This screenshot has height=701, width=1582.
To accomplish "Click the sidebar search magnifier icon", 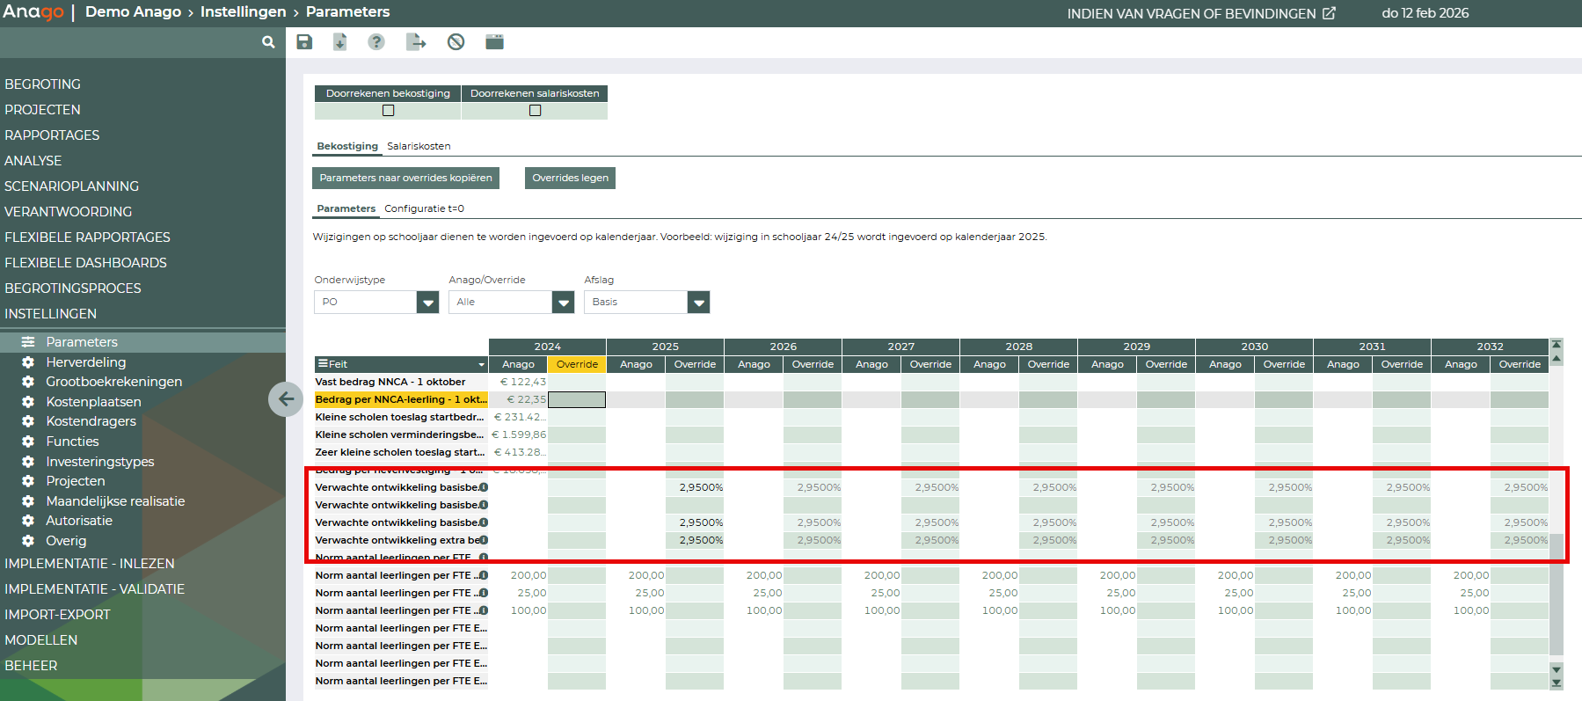I will tap(268, 42).
